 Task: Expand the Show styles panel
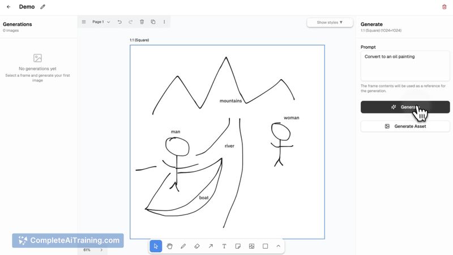(x=330, y=22)
